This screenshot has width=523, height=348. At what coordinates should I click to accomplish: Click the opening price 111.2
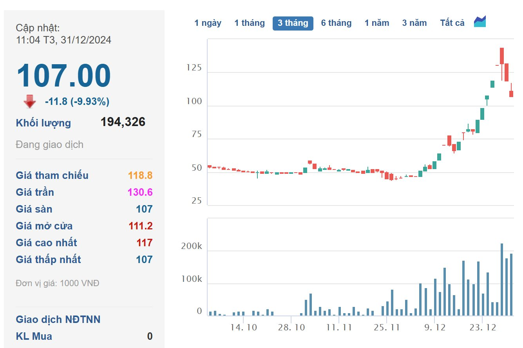[x=141, y=226]
